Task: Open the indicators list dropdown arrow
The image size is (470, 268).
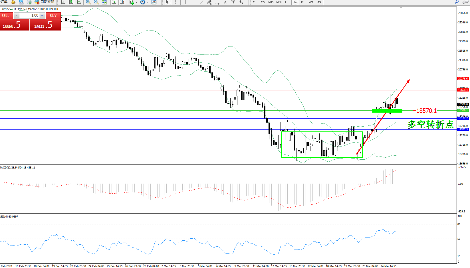Action: [x=136, y=2]
